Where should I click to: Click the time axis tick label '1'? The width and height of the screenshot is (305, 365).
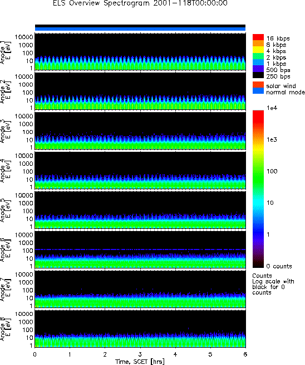point(70,354)
